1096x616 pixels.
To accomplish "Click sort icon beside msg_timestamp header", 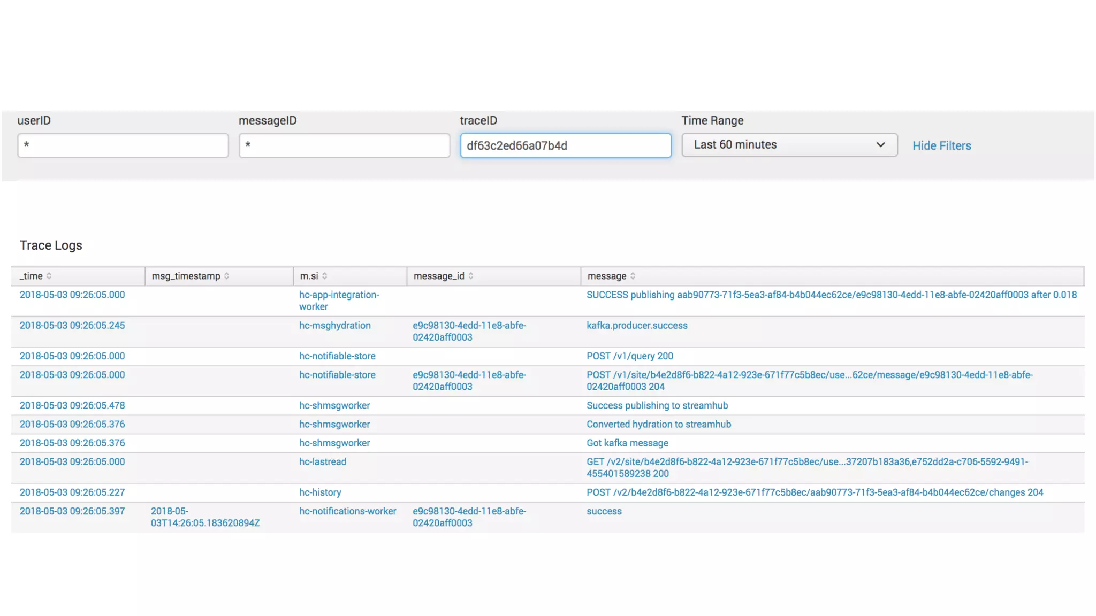I will (227, 276).
